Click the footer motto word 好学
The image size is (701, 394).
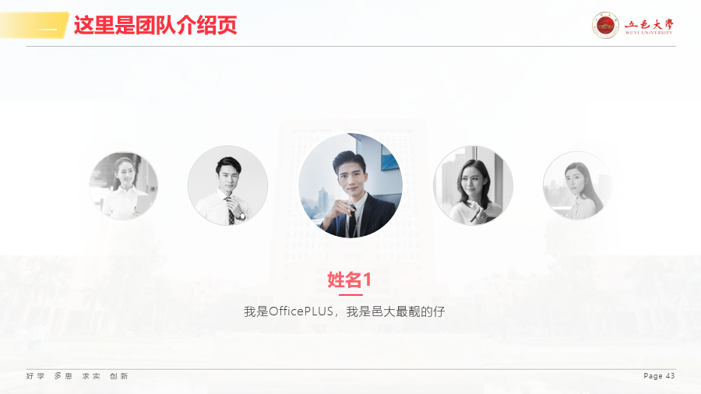coord(35,376)
